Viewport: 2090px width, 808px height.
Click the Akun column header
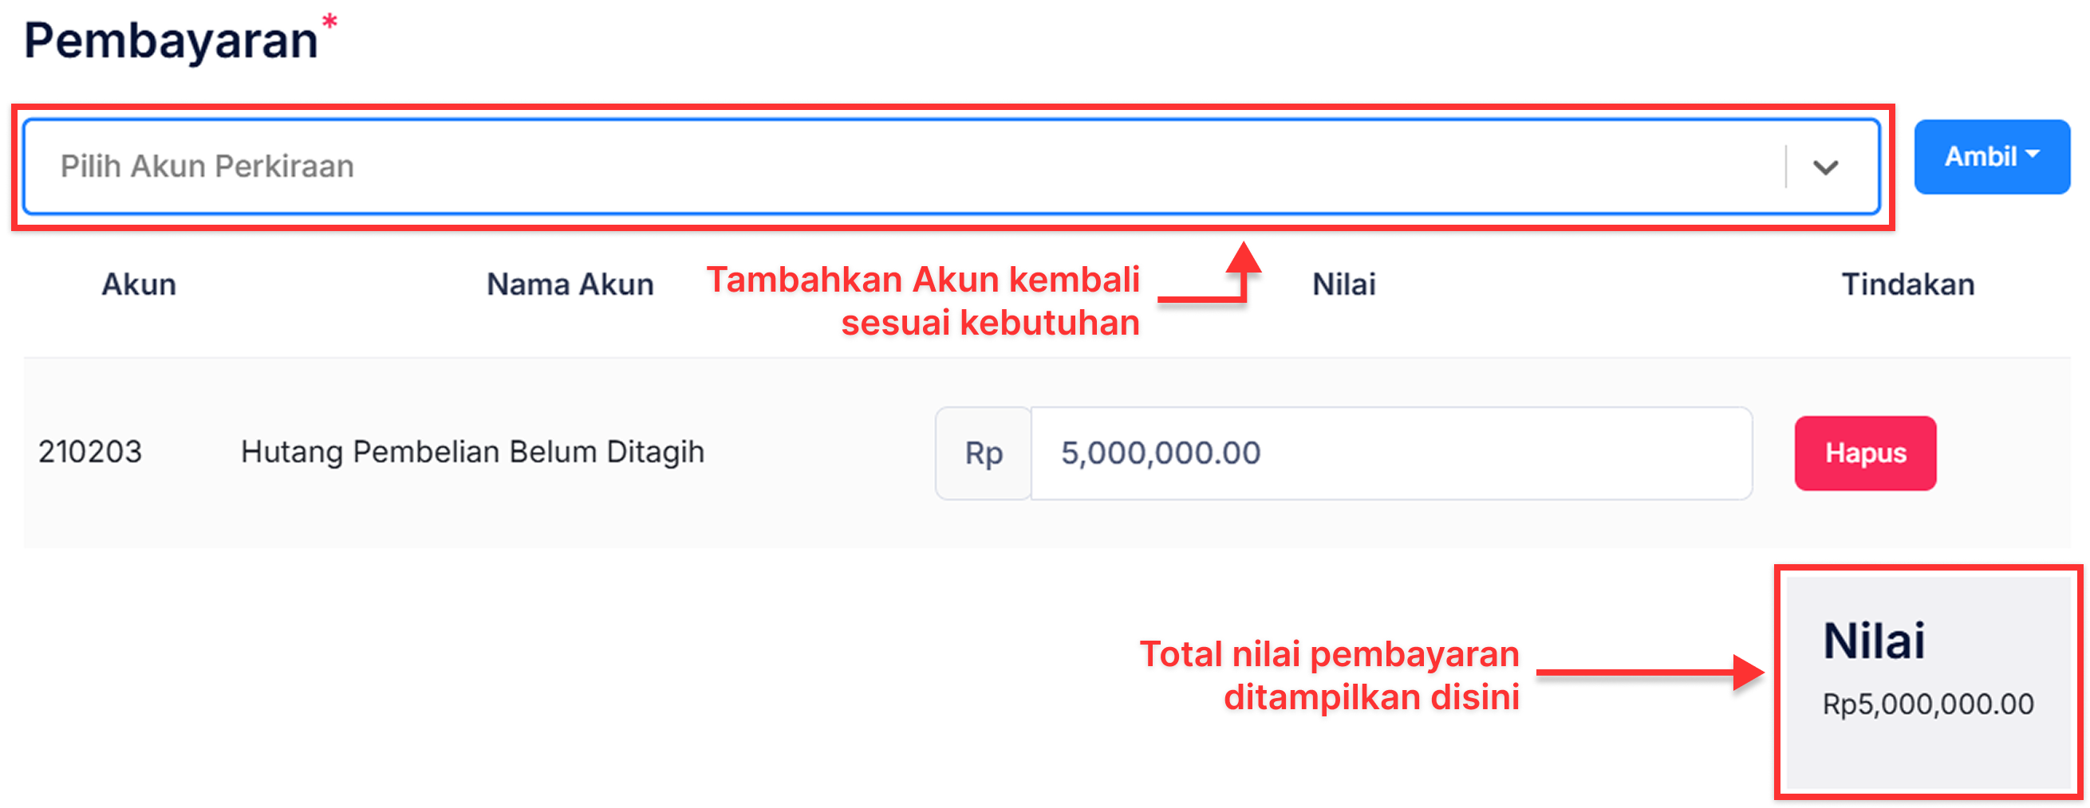[138, 284]
